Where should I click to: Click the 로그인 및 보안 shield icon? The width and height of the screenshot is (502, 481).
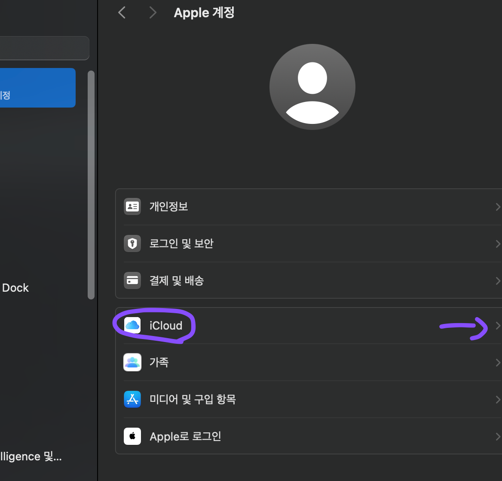(x=132, y=244)
